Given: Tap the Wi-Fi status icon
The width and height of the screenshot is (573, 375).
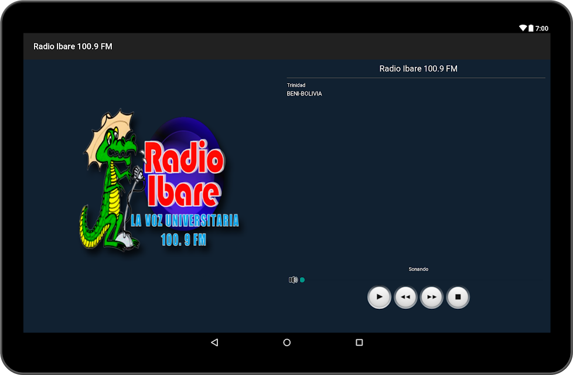Looking at the screenshot, I should click(x=523, y=28).
